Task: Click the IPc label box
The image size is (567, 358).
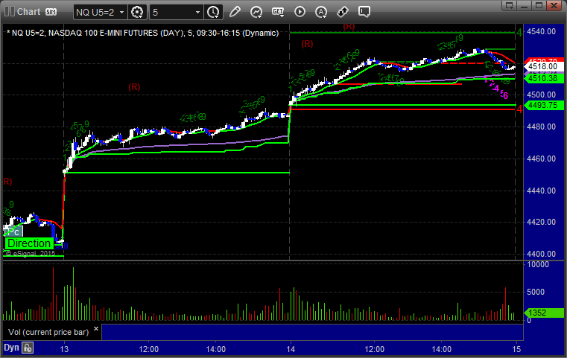Action: tap(13, 231)
